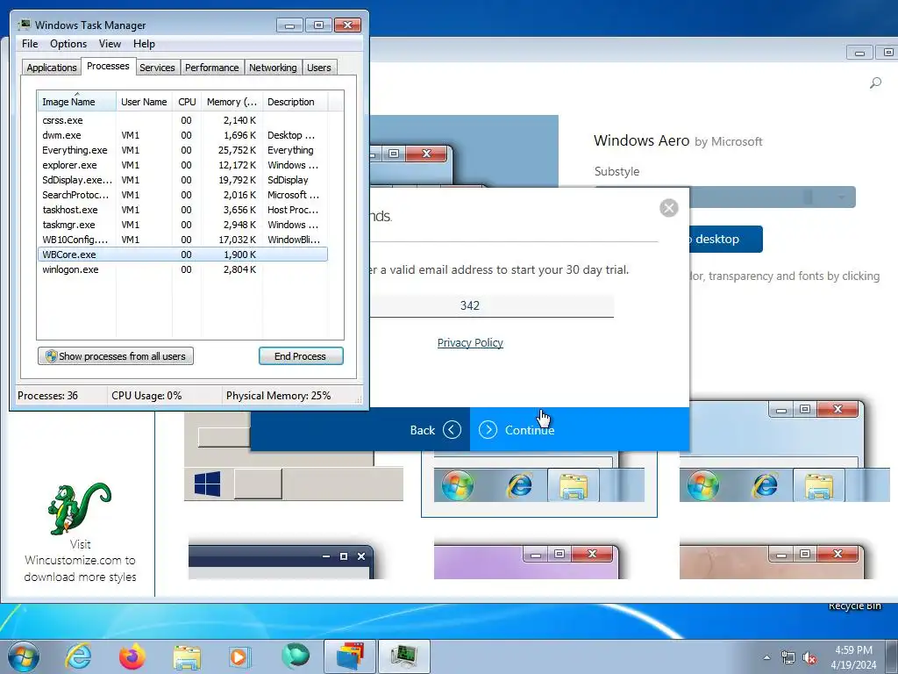Select the pink beige window style thumbnail
Image resolution: width=898 pixels, height=674 pixels.
772,562
